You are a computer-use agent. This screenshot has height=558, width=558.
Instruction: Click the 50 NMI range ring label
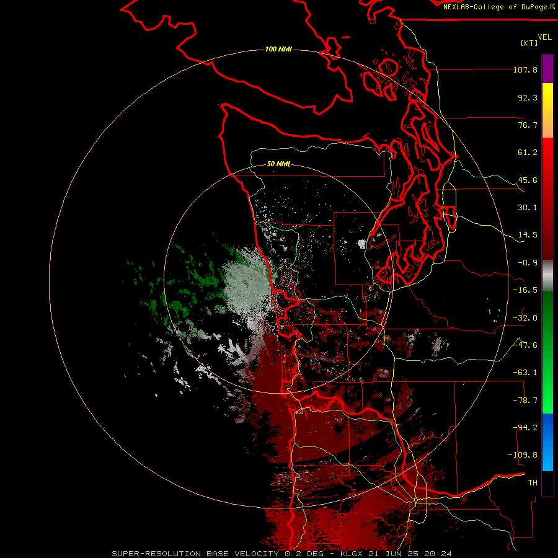[278, 164]
